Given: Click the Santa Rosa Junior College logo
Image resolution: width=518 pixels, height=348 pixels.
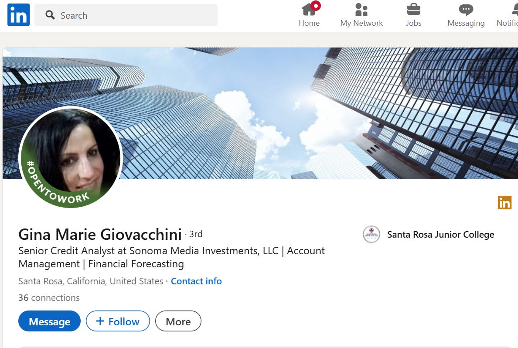Looking at the screenshot, I should pos(371,234).
